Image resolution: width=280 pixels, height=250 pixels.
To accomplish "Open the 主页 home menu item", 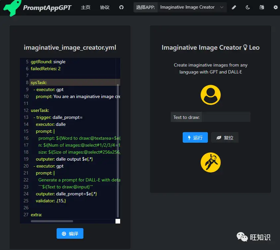I will (85, 7).
